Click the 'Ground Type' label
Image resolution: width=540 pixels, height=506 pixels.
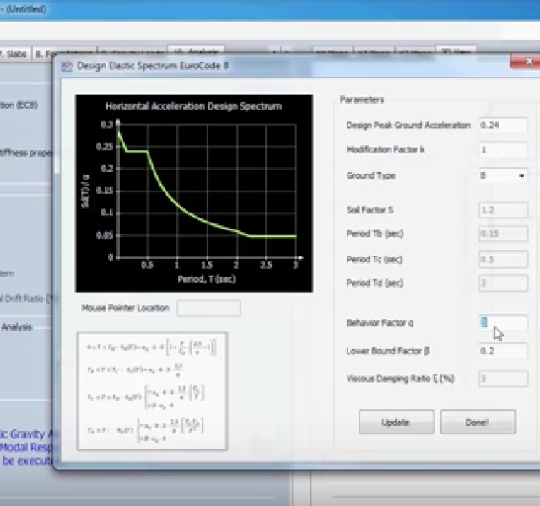click(x=370, y=175)
